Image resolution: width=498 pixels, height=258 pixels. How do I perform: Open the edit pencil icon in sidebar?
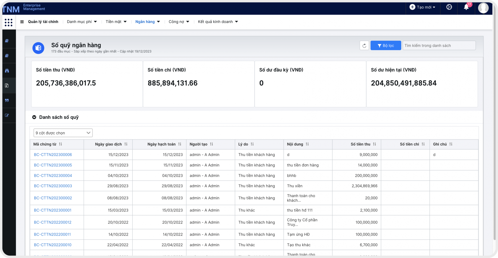(7, 115)
